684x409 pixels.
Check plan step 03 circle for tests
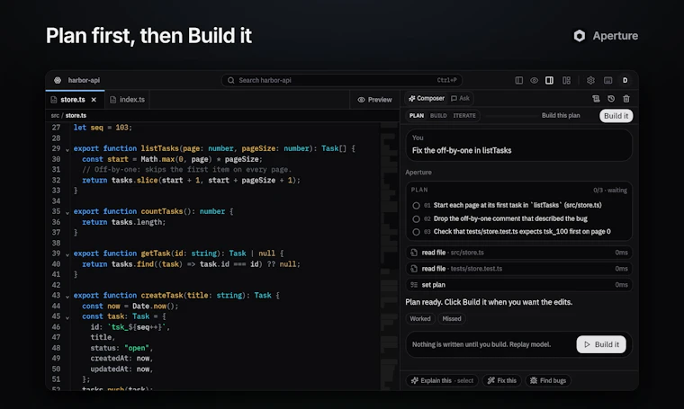point(416,232)
